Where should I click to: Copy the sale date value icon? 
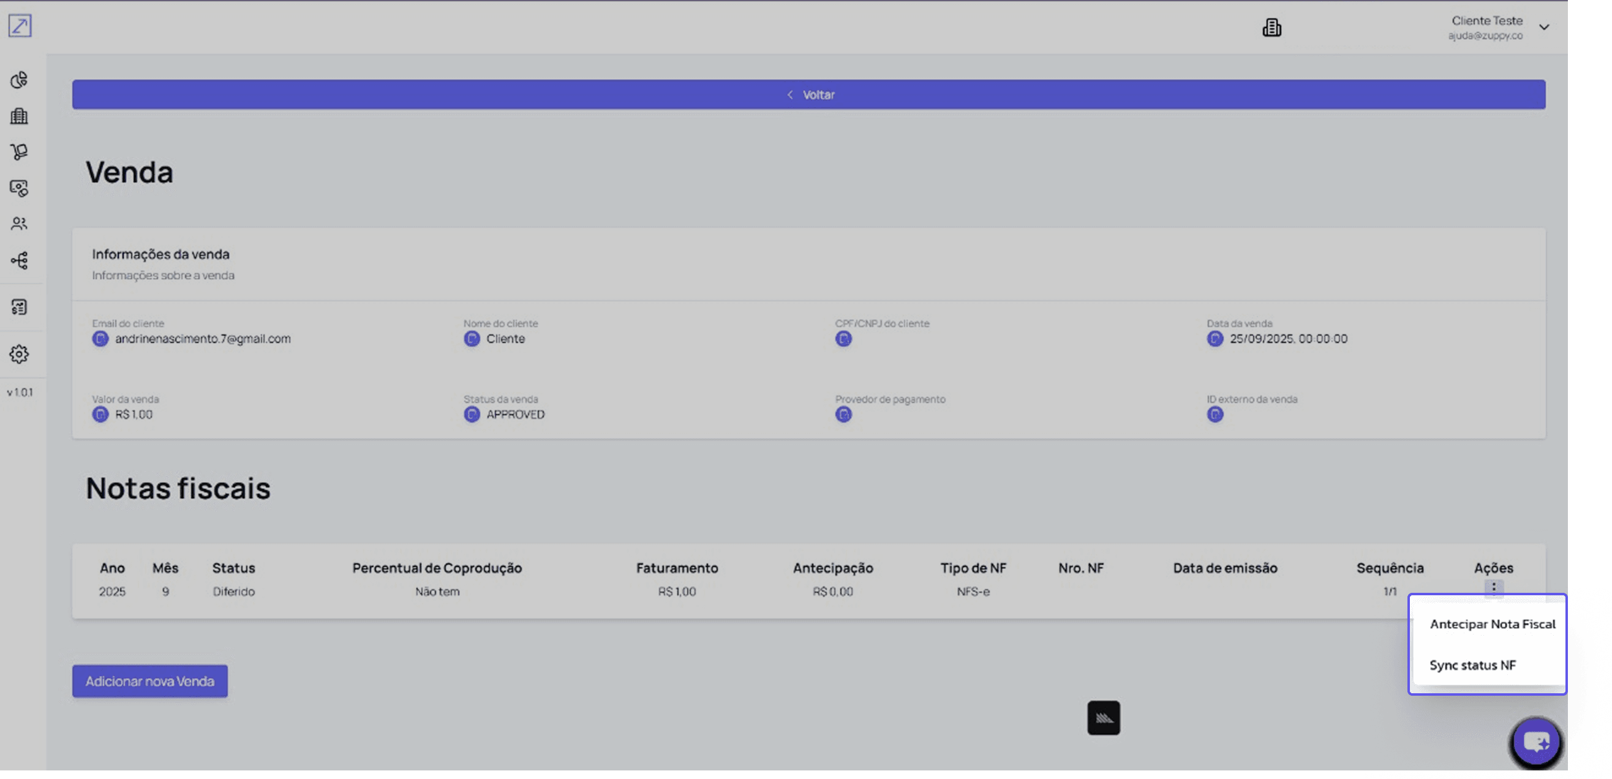tap(1215, 339)
